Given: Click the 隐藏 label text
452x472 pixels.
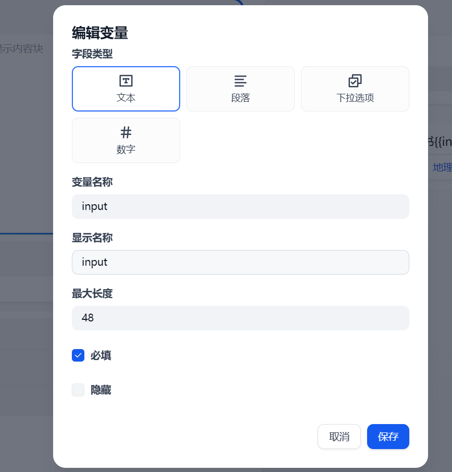Looking at the screenshot, I should 101,390.
